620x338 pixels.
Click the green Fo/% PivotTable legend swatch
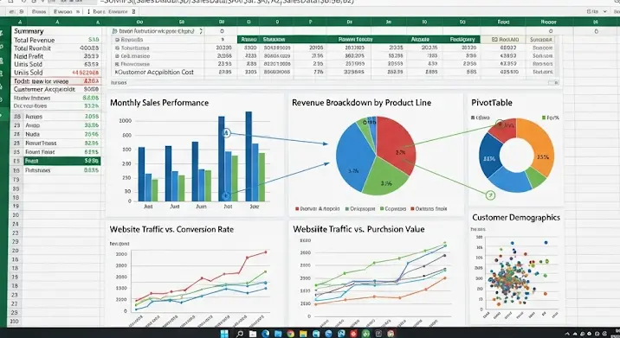[544, 118]
